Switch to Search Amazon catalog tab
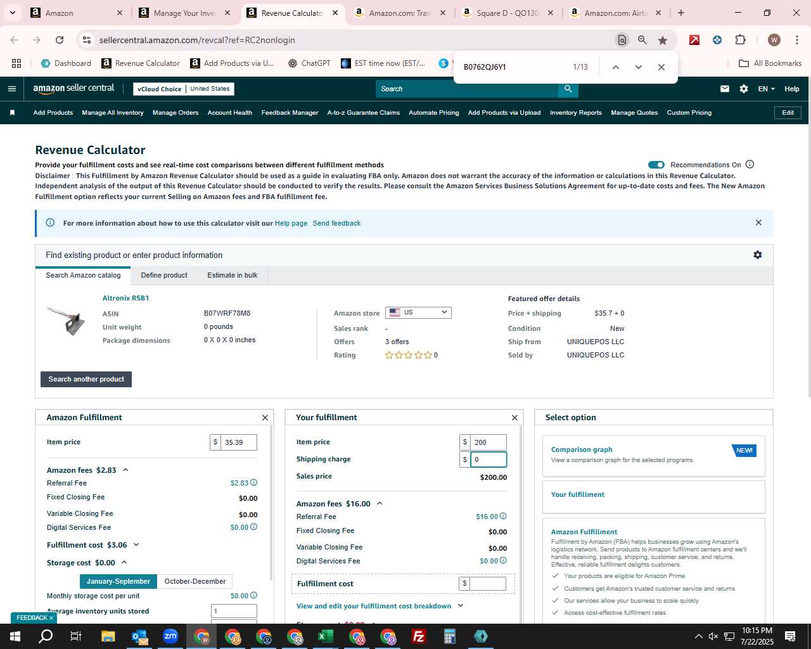811x649 pixels. click(83, 275)
